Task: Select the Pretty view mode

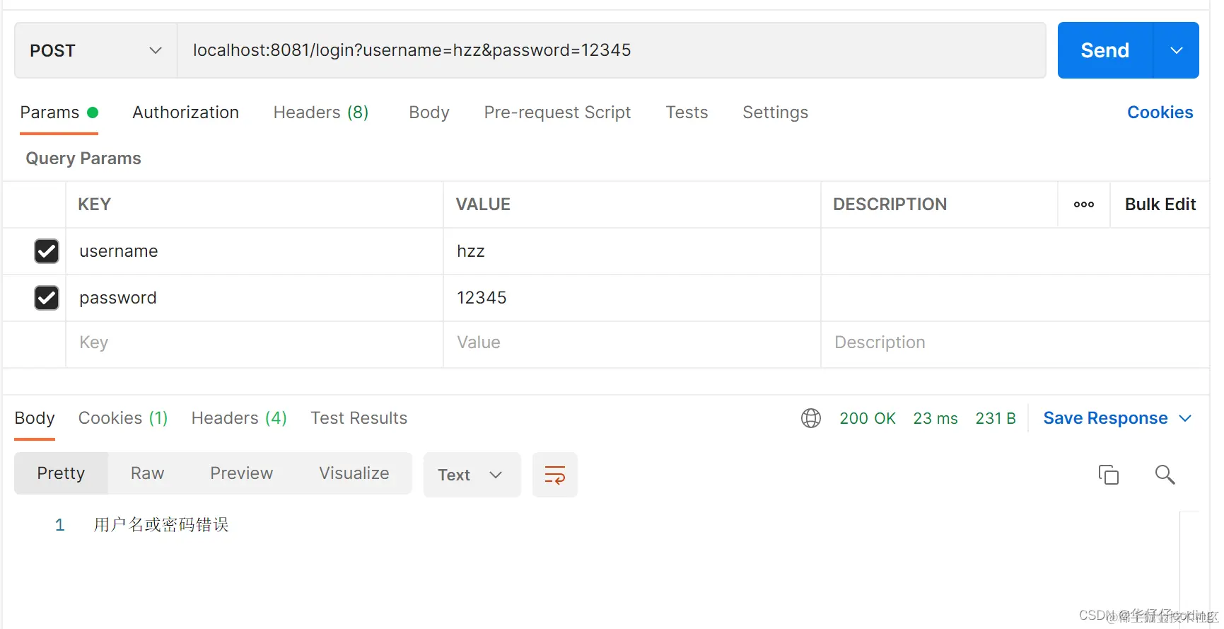Action: click(x=61, y=473)
